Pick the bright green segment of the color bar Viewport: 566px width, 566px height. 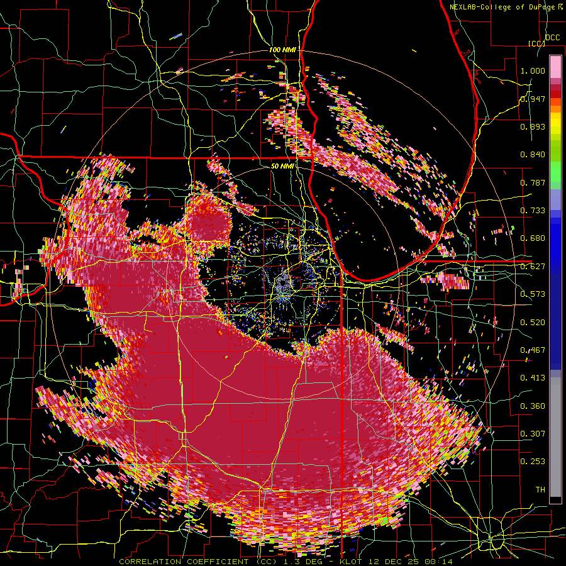[x=555, y=172]
